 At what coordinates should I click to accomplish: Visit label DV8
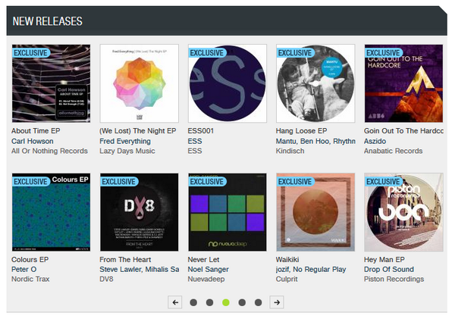[x=106, y=279]
